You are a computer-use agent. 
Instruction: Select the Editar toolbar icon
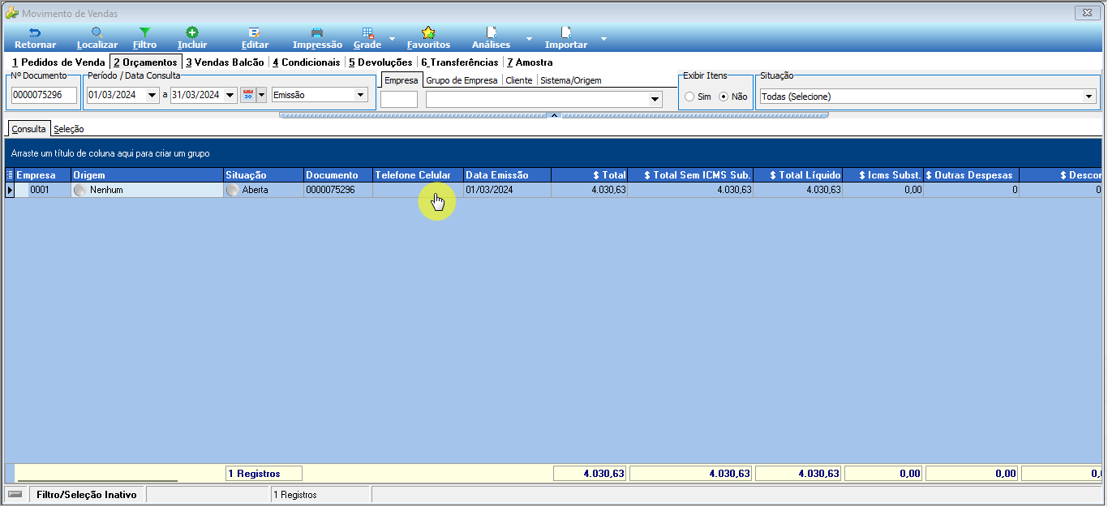tap(254, 32)
